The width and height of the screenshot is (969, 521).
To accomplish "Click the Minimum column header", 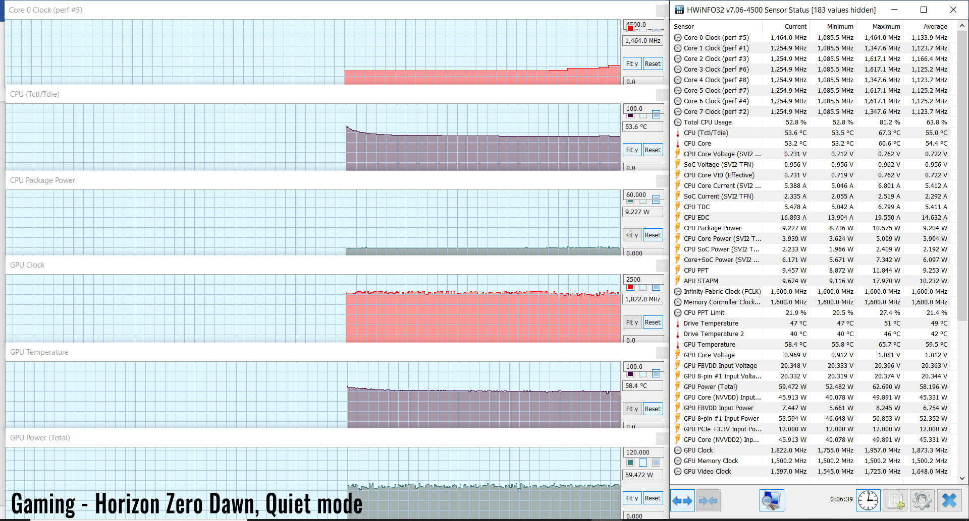I will tap(840, 27).
